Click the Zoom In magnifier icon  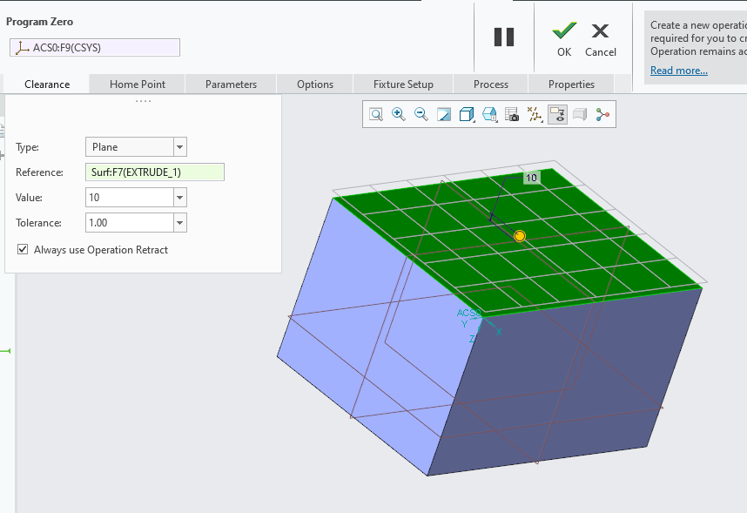(398, 114)
